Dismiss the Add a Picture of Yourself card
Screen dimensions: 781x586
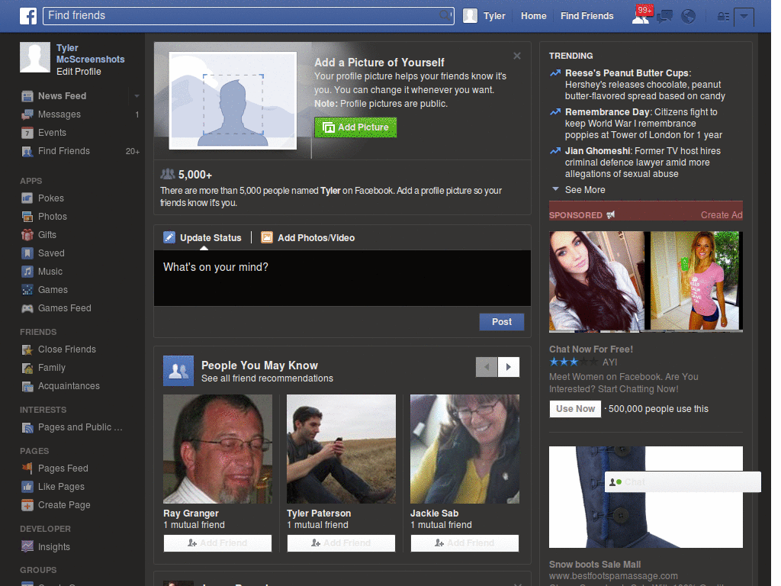pyautogui.click(x=517, y=56)
